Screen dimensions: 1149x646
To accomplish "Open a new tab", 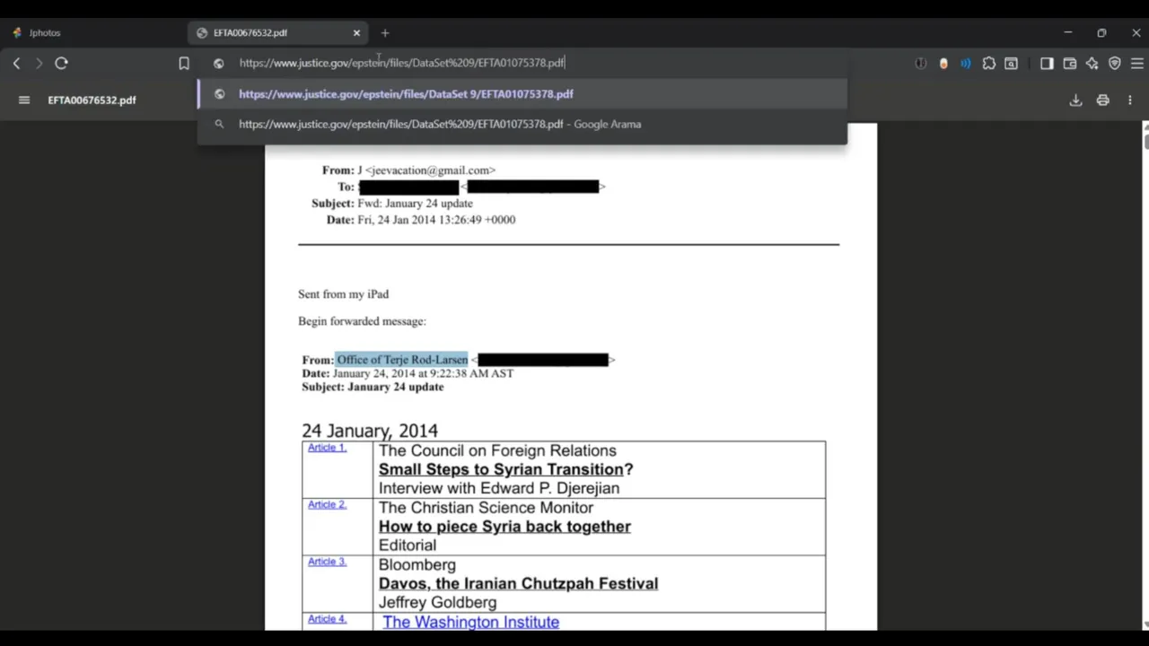I will pos(385,33).
